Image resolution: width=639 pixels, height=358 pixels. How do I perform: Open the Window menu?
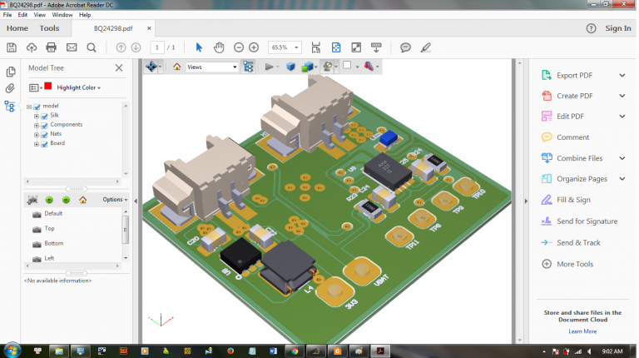point(62,15)
